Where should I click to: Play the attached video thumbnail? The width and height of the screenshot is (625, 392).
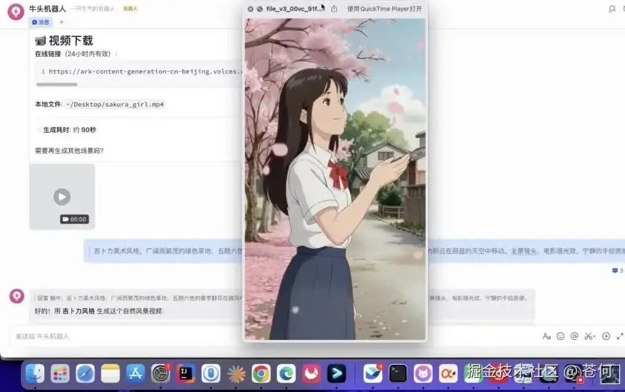(x=62, y=196)
